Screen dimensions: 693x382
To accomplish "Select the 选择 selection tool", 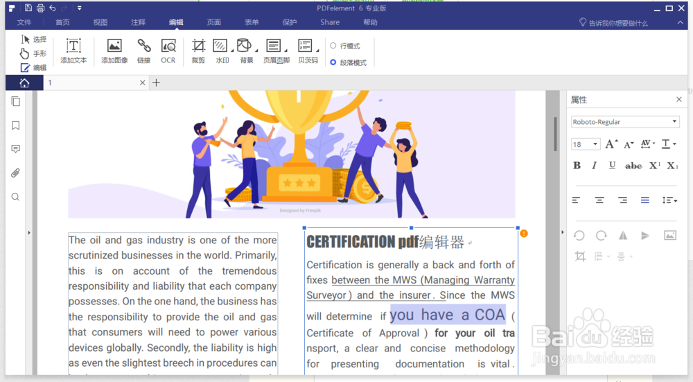I will (x=33, y=40).
